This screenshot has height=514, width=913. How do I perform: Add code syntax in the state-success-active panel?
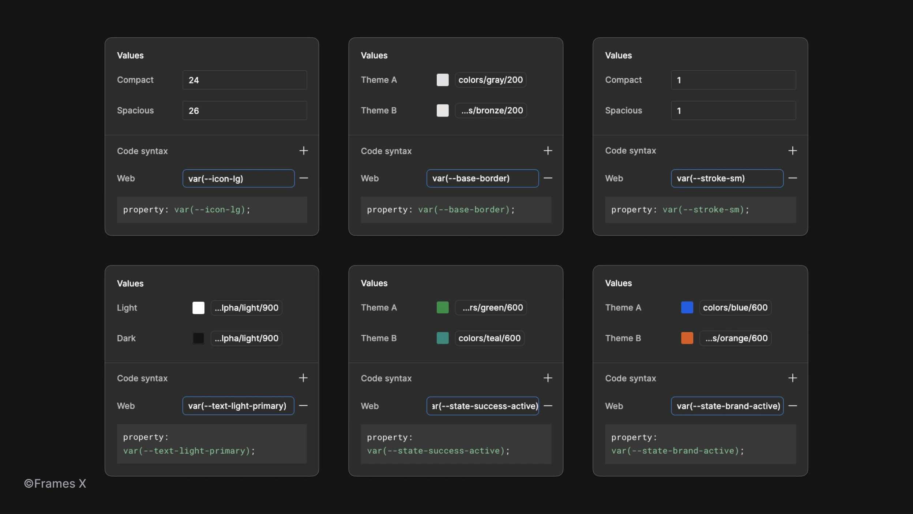coord(548,378)
